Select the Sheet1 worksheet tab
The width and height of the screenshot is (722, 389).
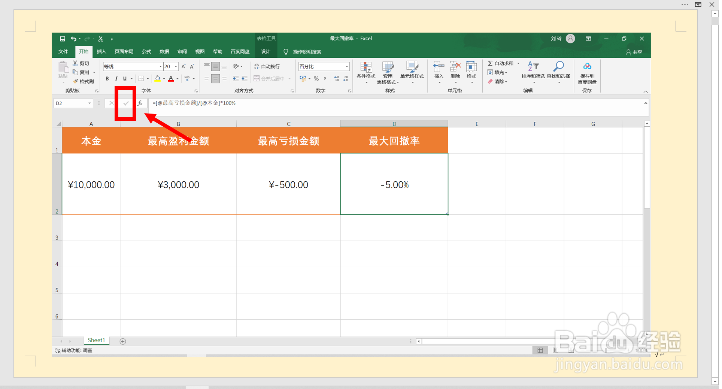[96, 340]
